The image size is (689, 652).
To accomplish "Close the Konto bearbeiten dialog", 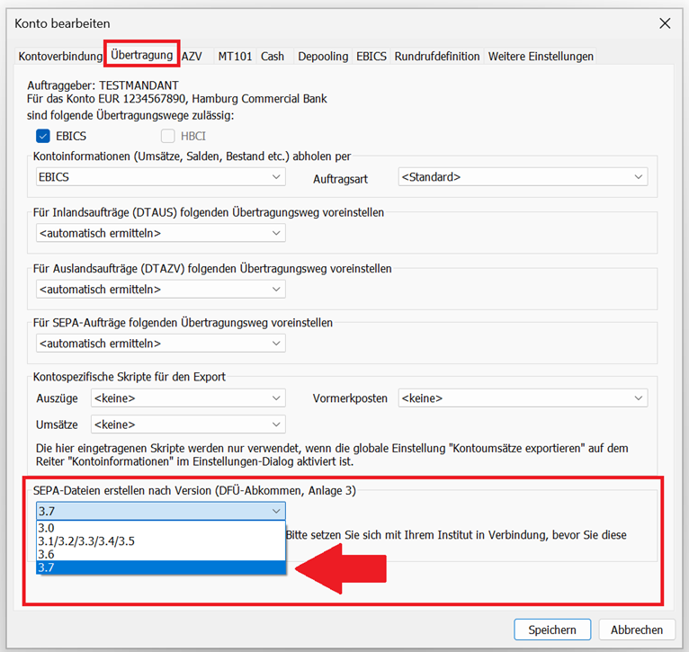I will pos(665,23).
